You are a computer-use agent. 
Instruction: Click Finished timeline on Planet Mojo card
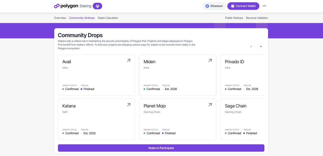pos(169,133)
